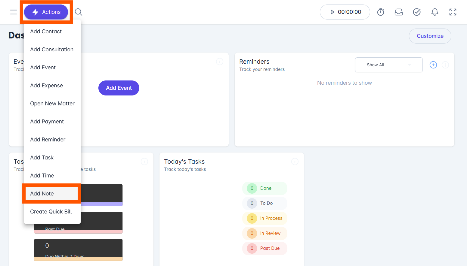Screen dimensions: 467x266
Task: Choose Add Reminder in the Actions menu
Action: tap(52, 140)
